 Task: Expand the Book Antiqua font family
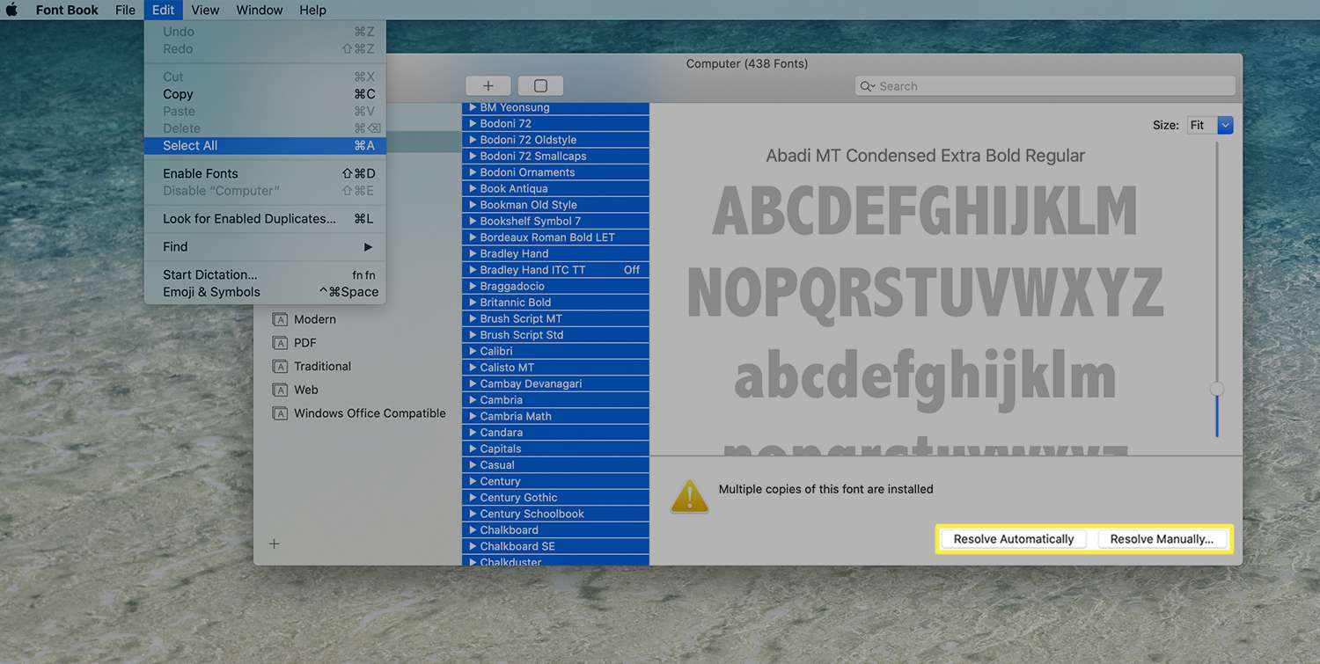[x=473, y=189]
